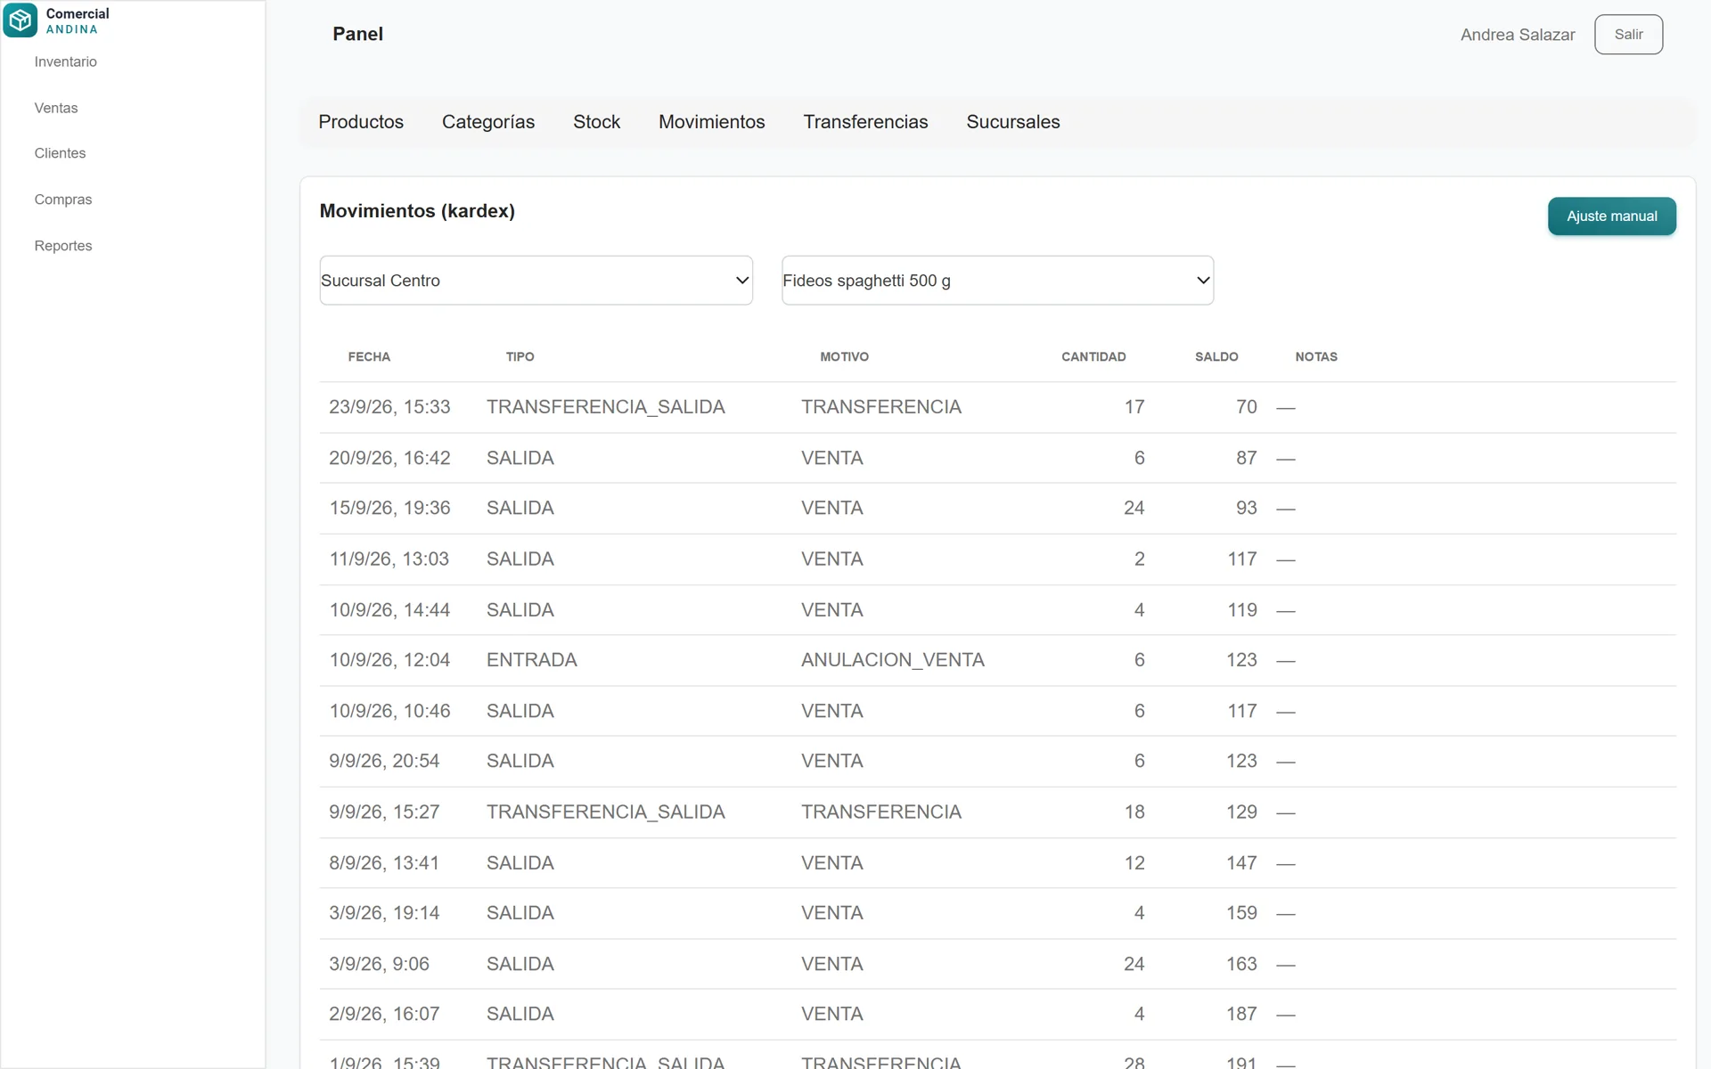Click the date 9/9/26, 20:54
The height and width of the screenshot is (1069, 1711).
384,761
